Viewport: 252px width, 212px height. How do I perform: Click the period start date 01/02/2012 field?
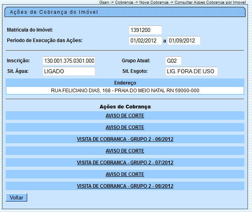point(145,40)
